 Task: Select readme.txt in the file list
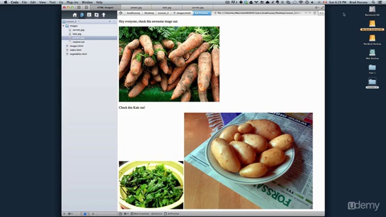78,42
